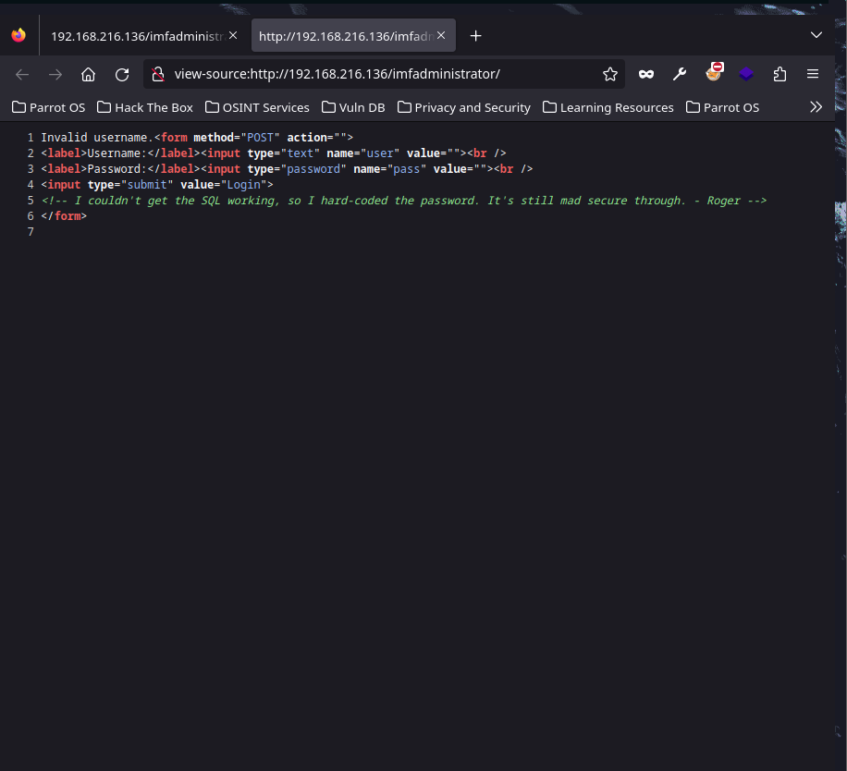
Task: Click the 'Invalid username.' text on line 1
Action: (x=97, y=137)
